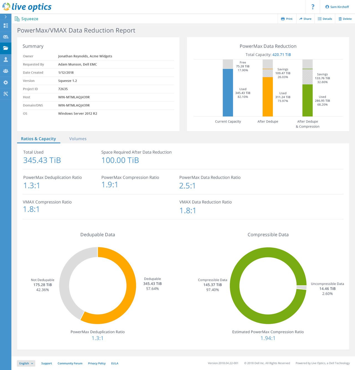Open Sam Kirchoff user menu
Screen dimensions: 355x370
(337, 7)
